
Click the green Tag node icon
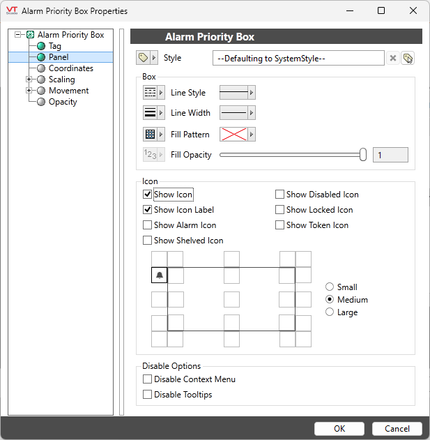41,46
